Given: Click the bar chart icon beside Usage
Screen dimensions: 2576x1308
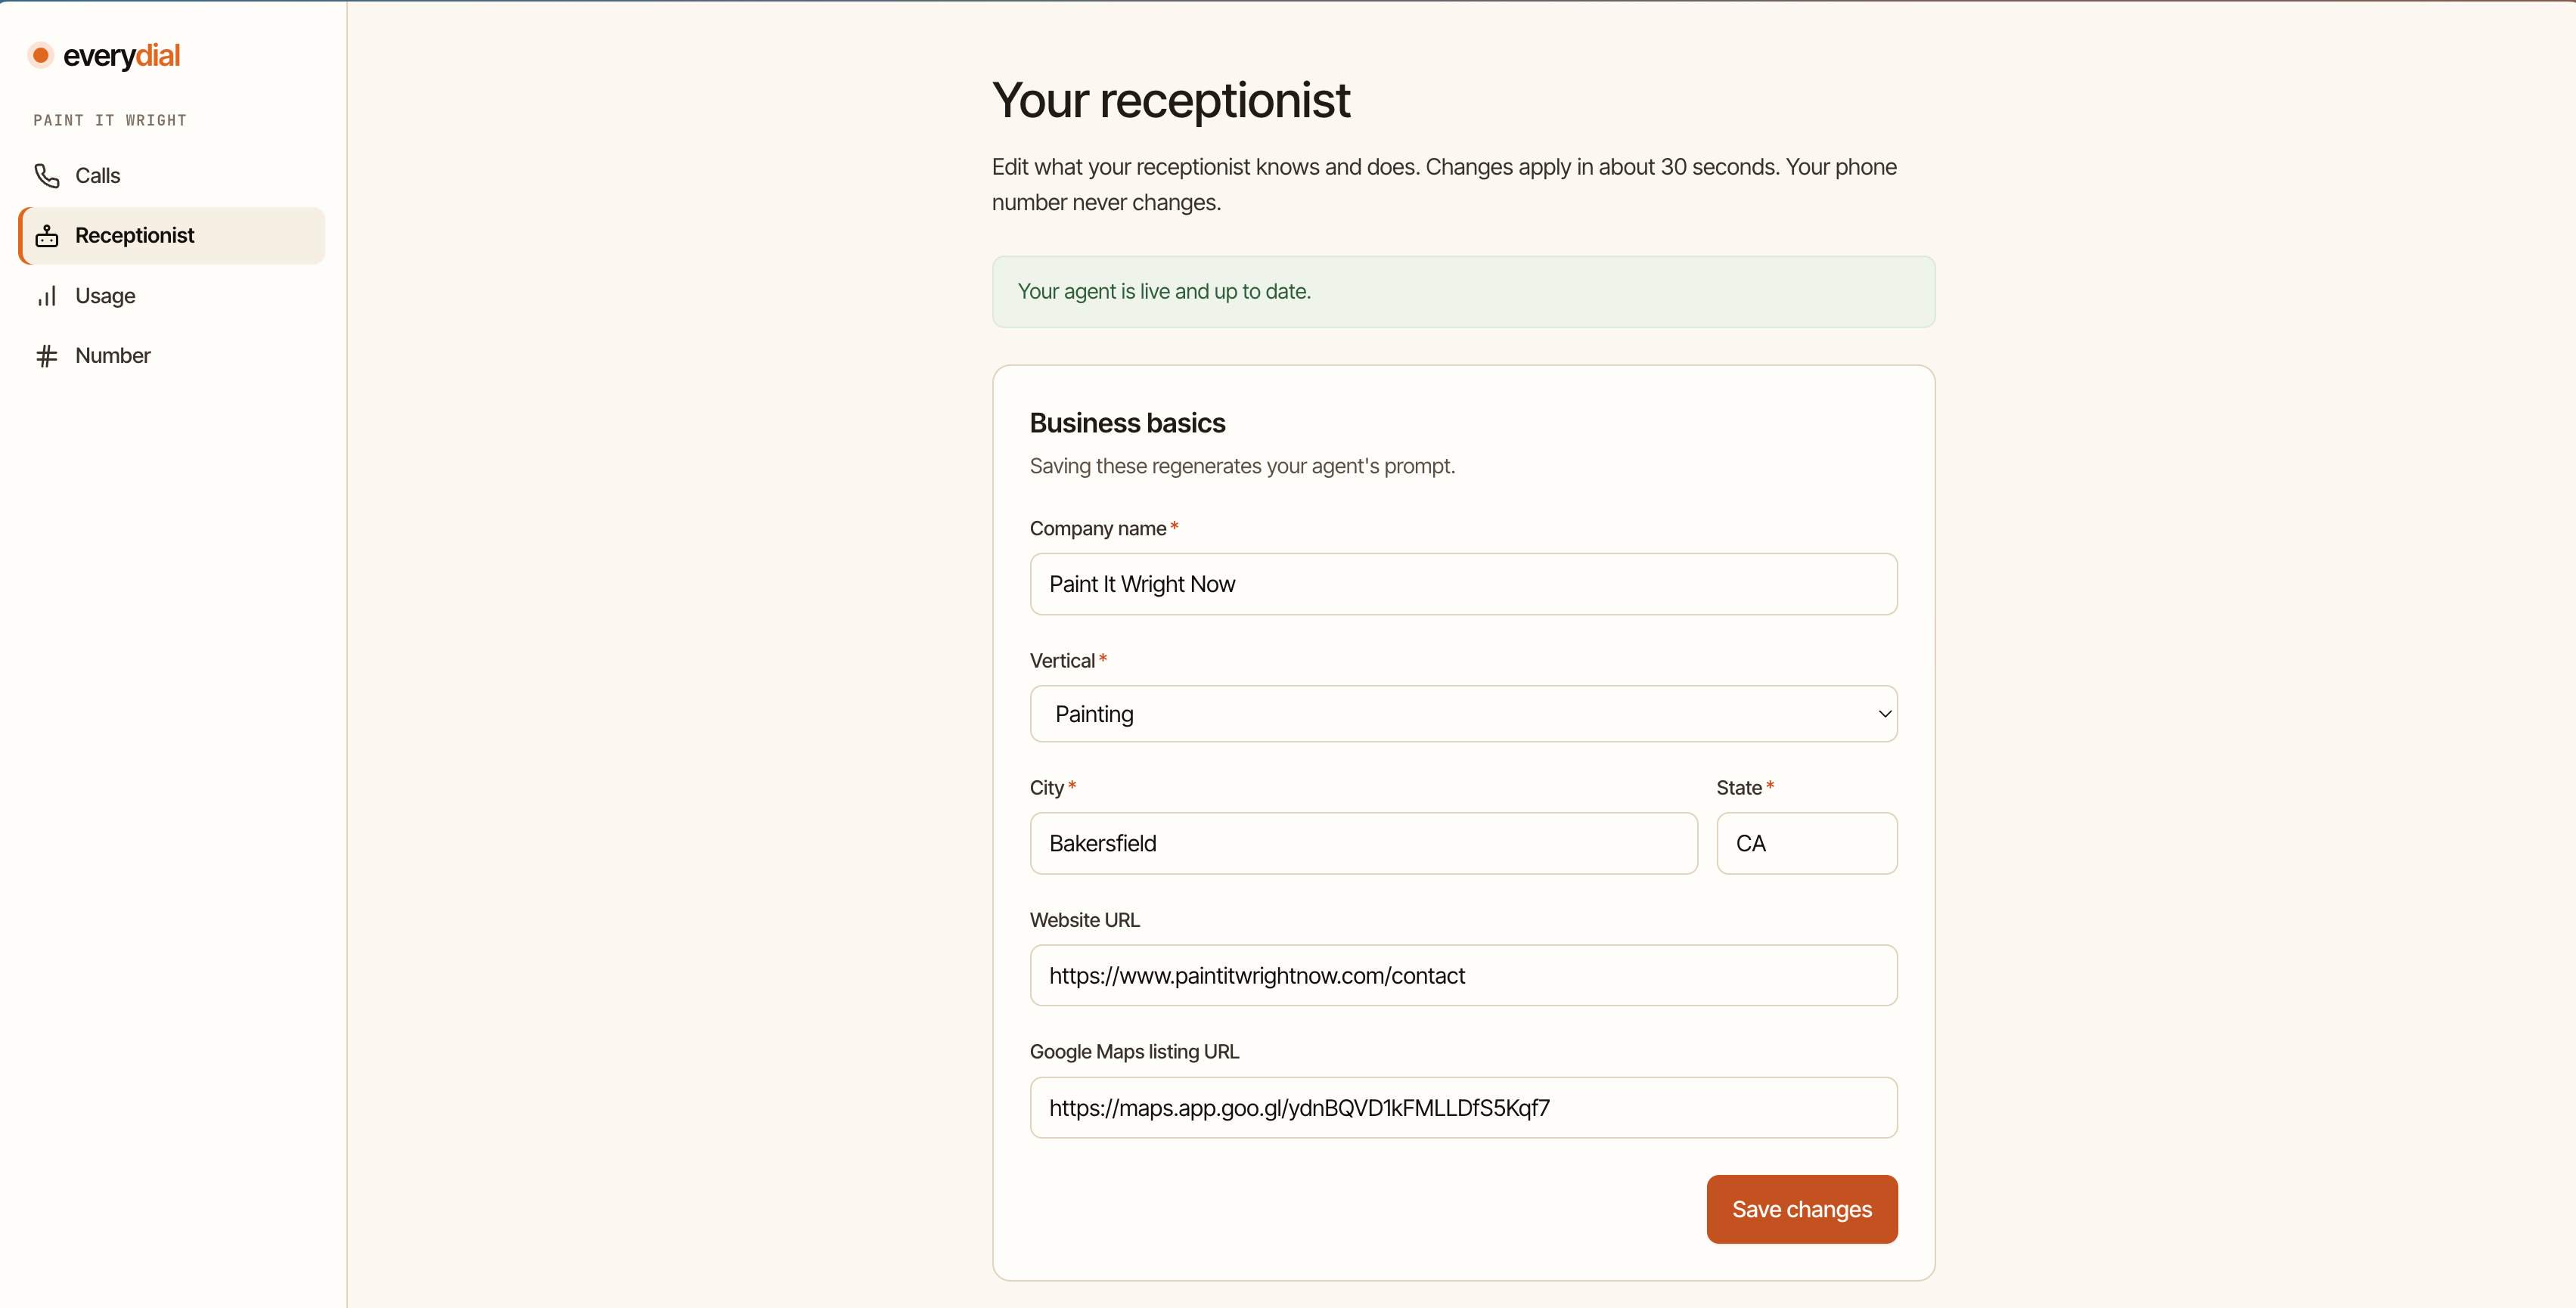Looking at the screenshot, I should pos(47,296).
